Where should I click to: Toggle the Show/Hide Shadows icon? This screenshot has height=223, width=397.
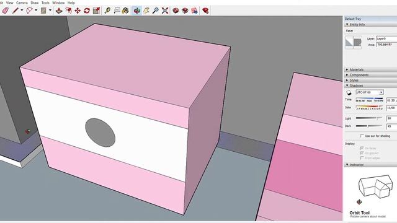(349, 92)
